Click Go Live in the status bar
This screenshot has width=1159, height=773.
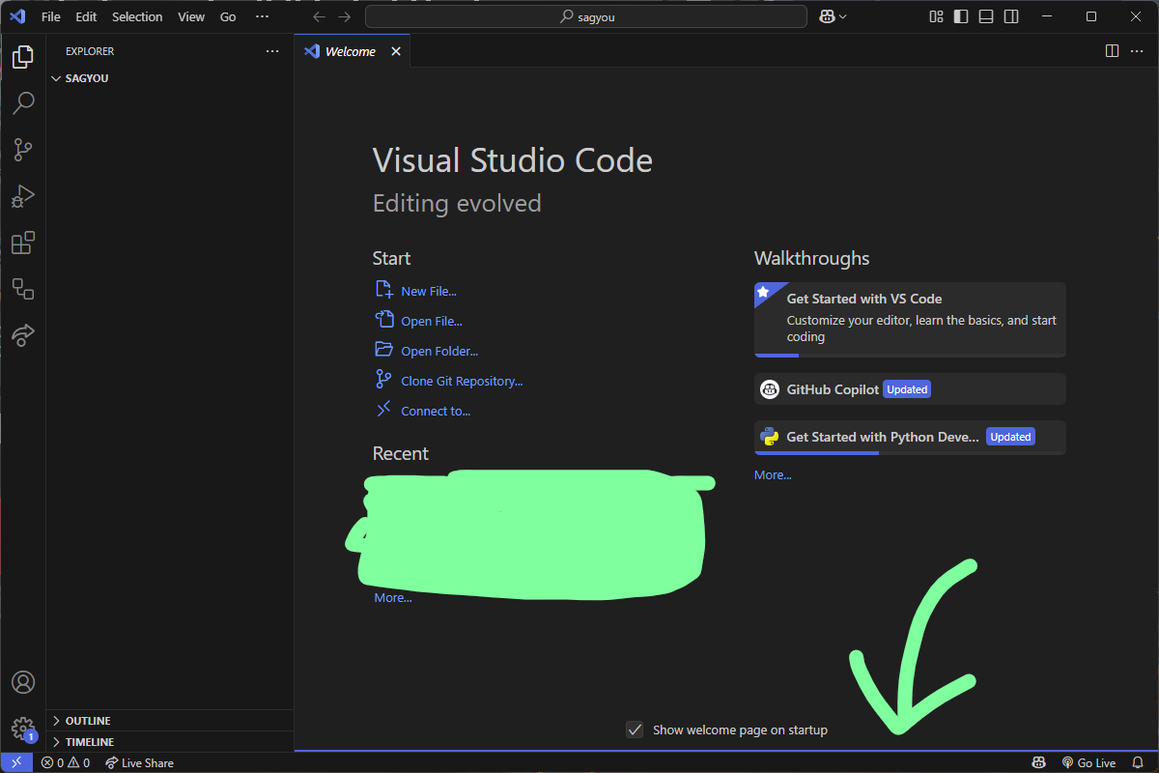pyautogui.click(x=1088, y=762)
